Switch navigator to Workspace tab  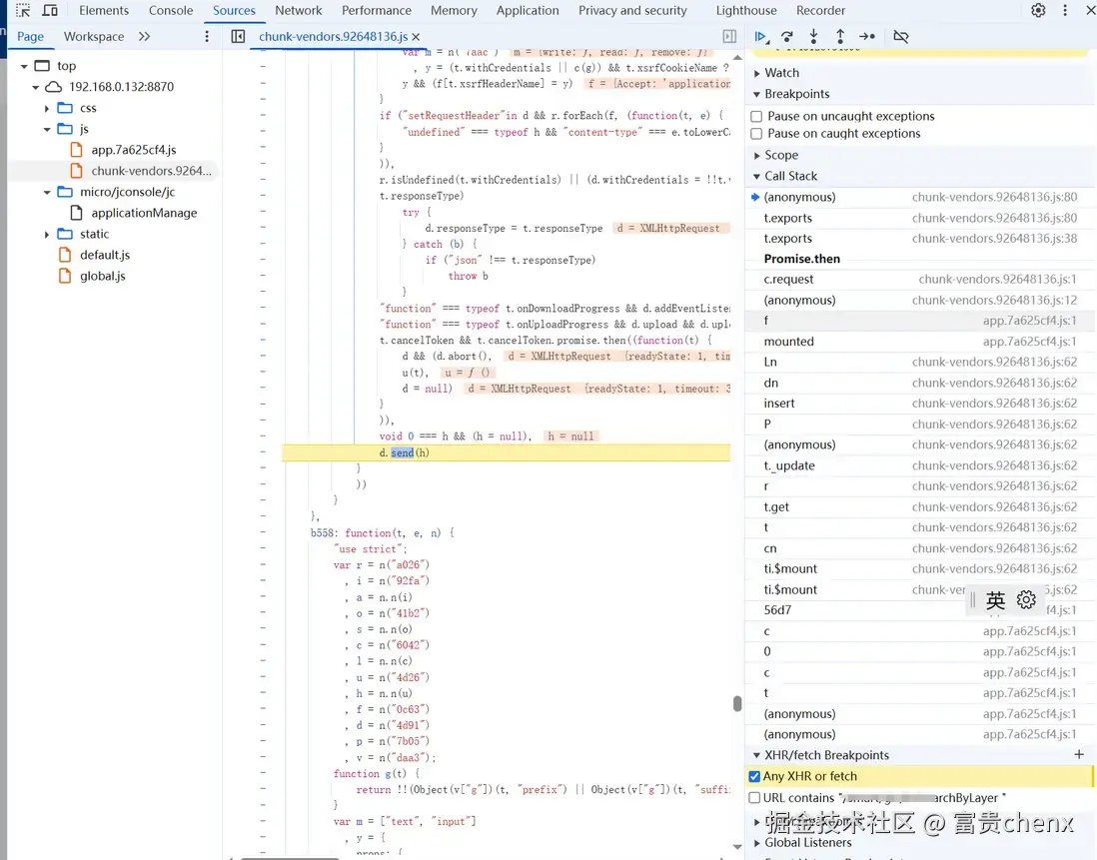pyautogui.click(x=94, y=36)
